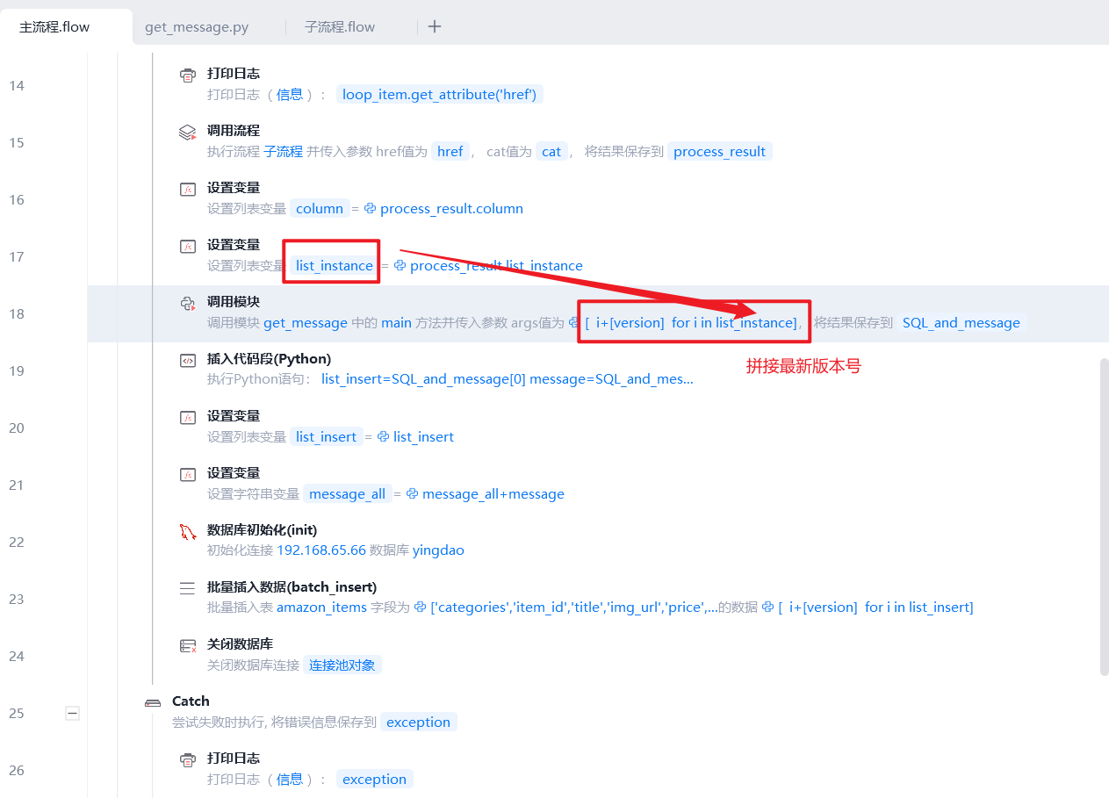
Task: Open the 子流程.flow tab
Action: tap(340, 27)
